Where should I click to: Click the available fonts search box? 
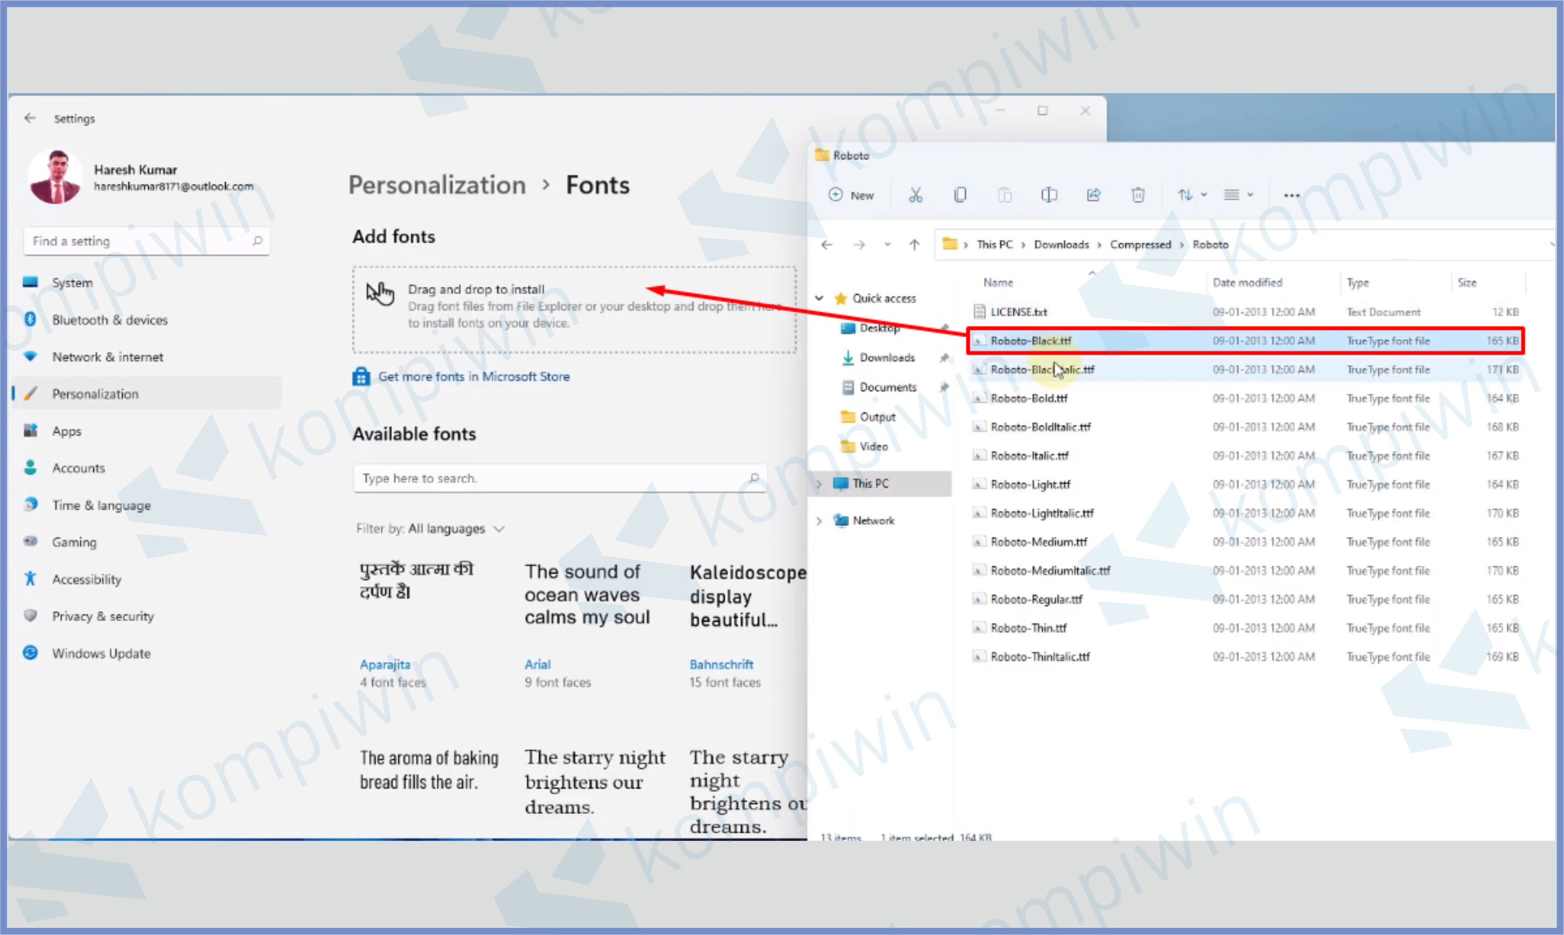559,478
